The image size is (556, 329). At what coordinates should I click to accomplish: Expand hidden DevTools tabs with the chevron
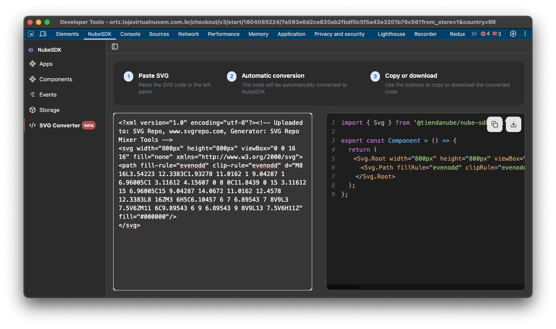[474, 34]
